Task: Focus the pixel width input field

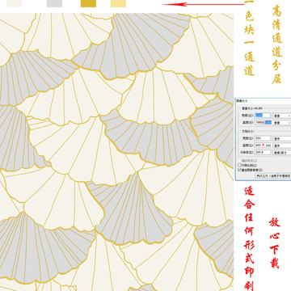Action: click(x=263, y=116)
